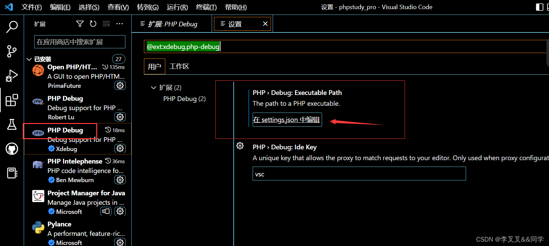This screenshot has height=246, width=549.
Task: Open the GitHub view icon
Action: [x=12, y=149]
